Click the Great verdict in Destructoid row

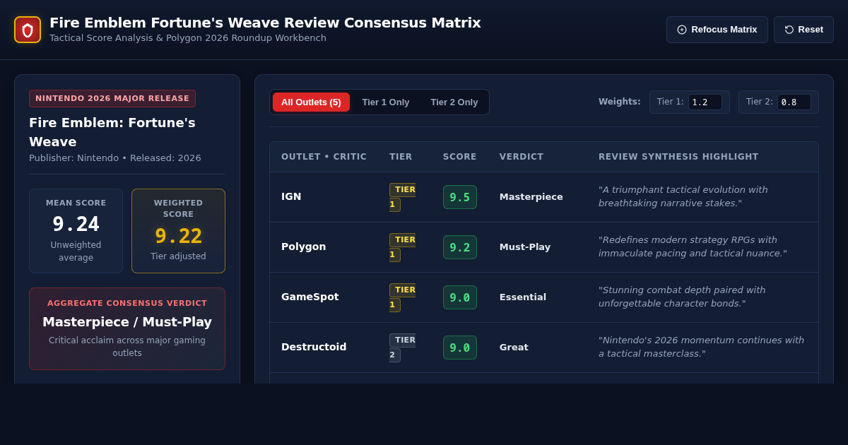(x=514, y=348)
